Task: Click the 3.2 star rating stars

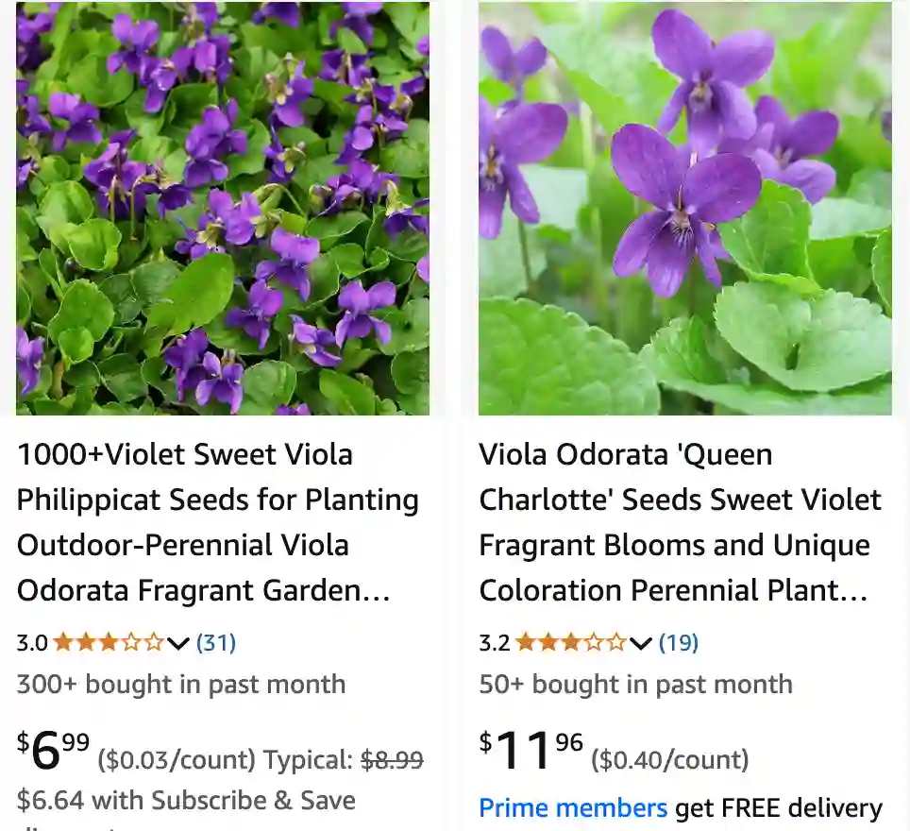Action: pos(571,642)
